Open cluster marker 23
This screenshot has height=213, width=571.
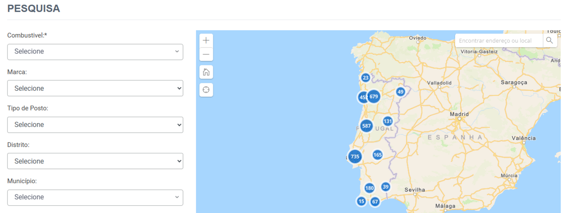pos(366,78)
